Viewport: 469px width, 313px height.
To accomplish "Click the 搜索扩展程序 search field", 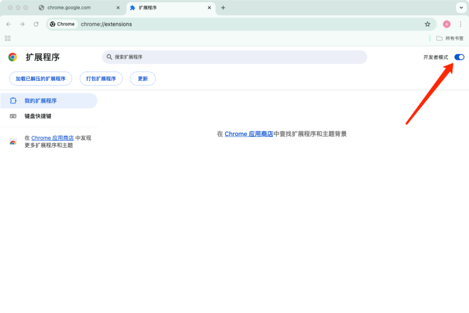I will click(235, 57).
